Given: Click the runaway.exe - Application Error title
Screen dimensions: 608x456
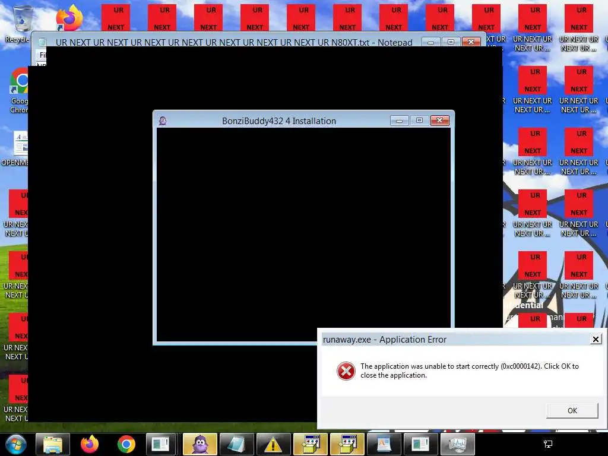Looking at the screenshot, I should click(384, 340).
